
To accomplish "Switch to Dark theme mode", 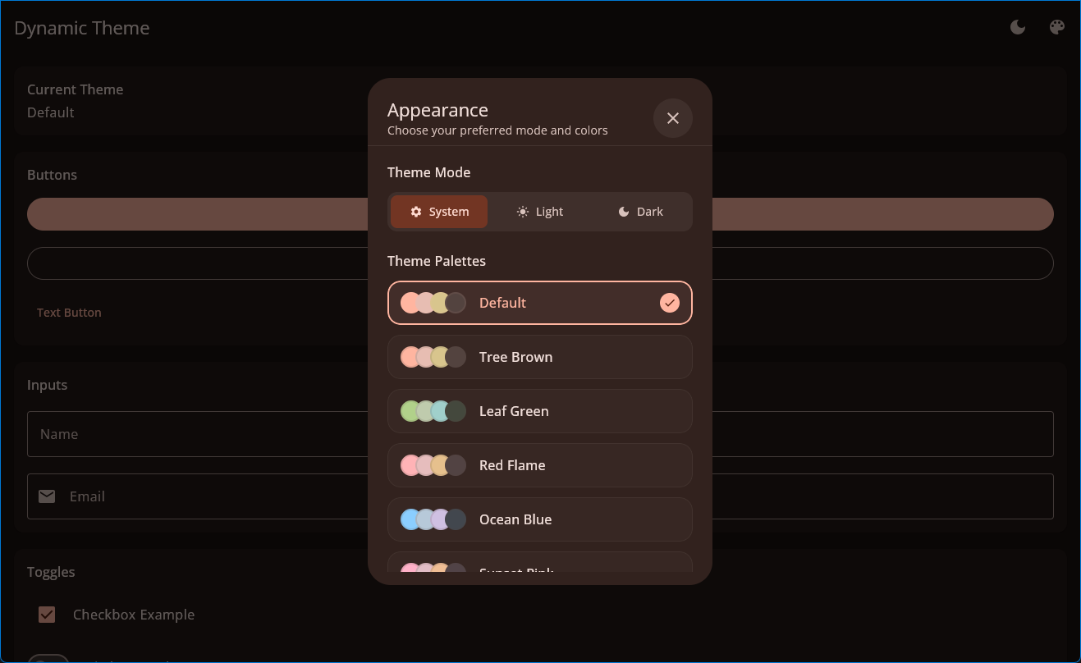I will coord(640,212).
